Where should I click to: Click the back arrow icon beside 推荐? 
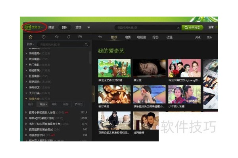(x=100, y=37)
